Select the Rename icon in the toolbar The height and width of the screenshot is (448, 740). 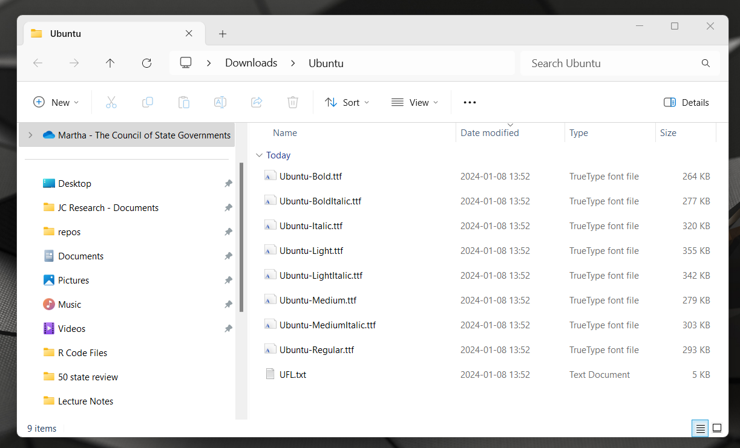220,102
